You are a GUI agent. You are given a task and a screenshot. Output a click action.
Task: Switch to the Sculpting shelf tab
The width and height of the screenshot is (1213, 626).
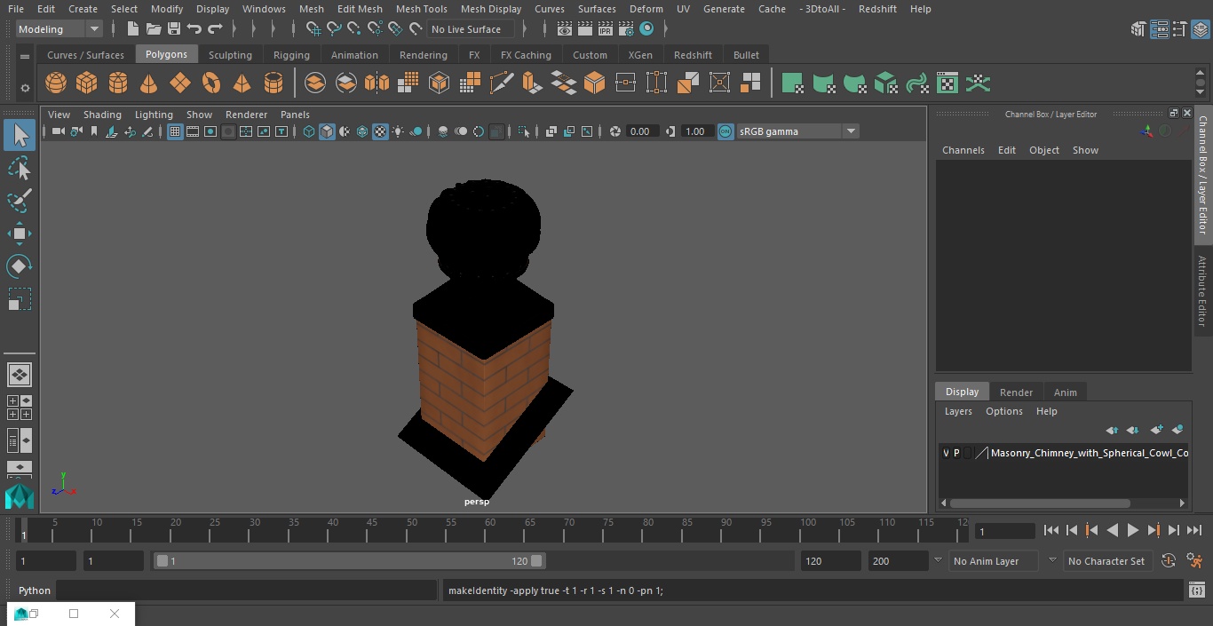[230, 55]
